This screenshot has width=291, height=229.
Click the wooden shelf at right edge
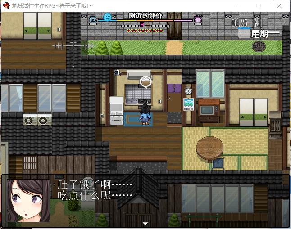click(x=275, y=125)
